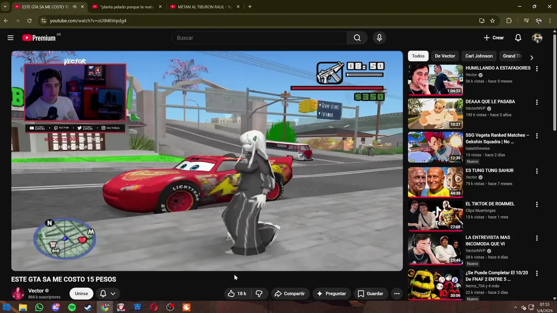Viewport: 557px width, 313px height.
Task: Open Chrome profile avatar
Action: point(539,20)
